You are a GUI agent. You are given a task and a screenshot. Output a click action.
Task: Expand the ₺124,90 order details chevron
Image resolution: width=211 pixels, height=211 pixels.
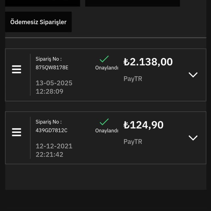[193, 138]
